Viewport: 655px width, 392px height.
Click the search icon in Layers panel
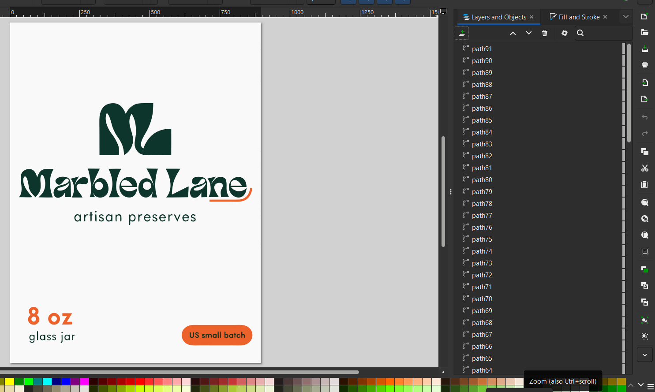[x=580, y=33]
